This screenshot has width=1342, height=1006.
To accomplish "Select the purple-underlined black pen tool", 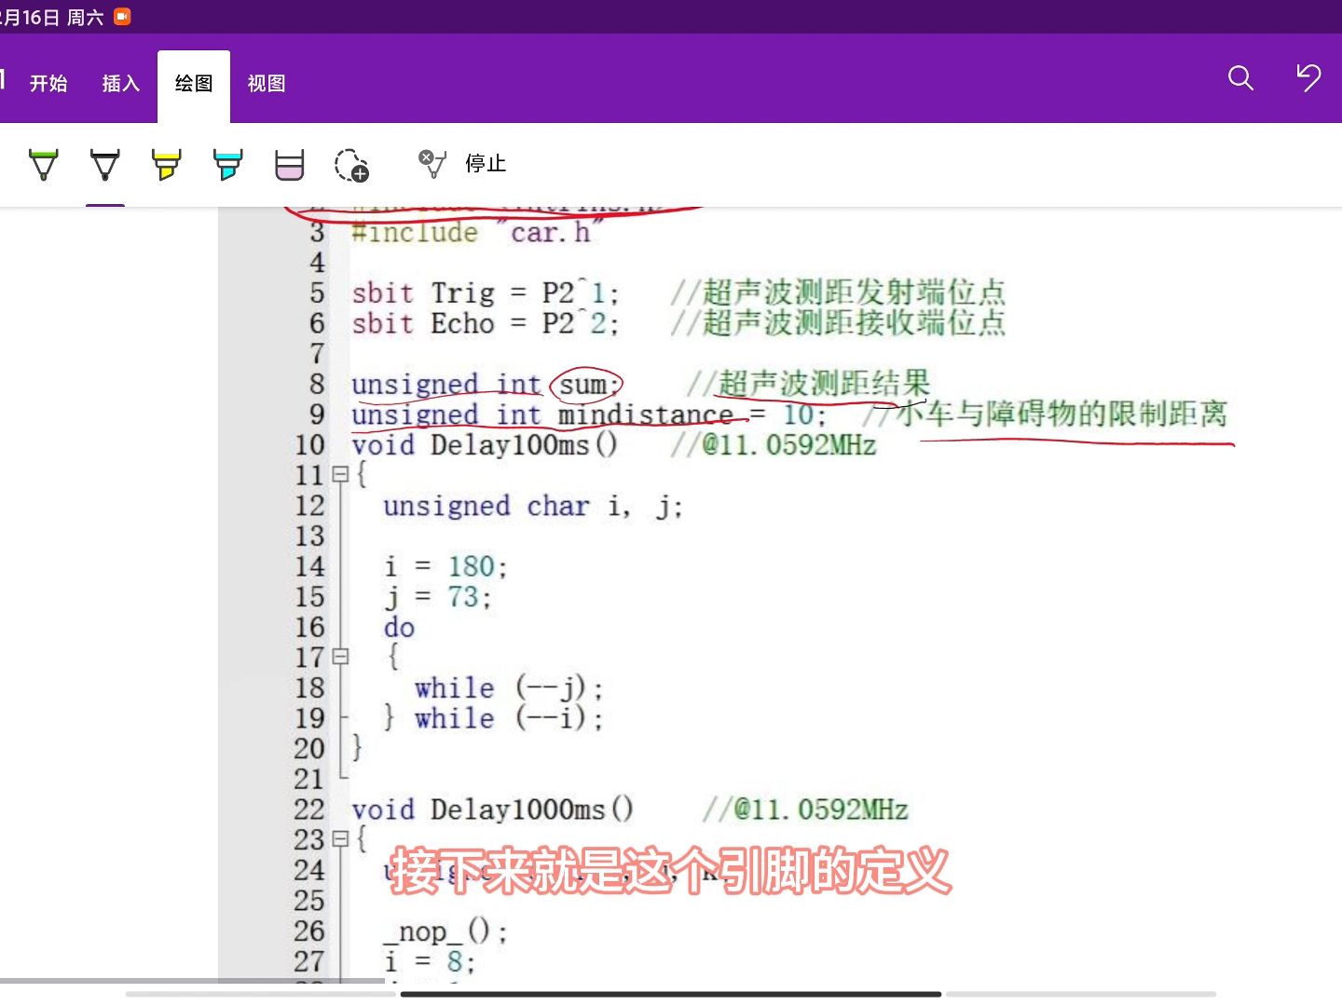I will click(x=105, y=165).
